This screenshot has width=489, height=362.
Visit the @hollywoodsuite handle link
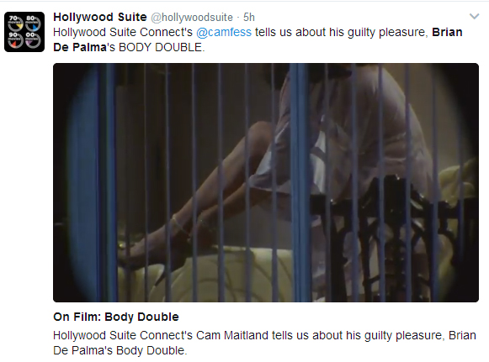point(192,18)
